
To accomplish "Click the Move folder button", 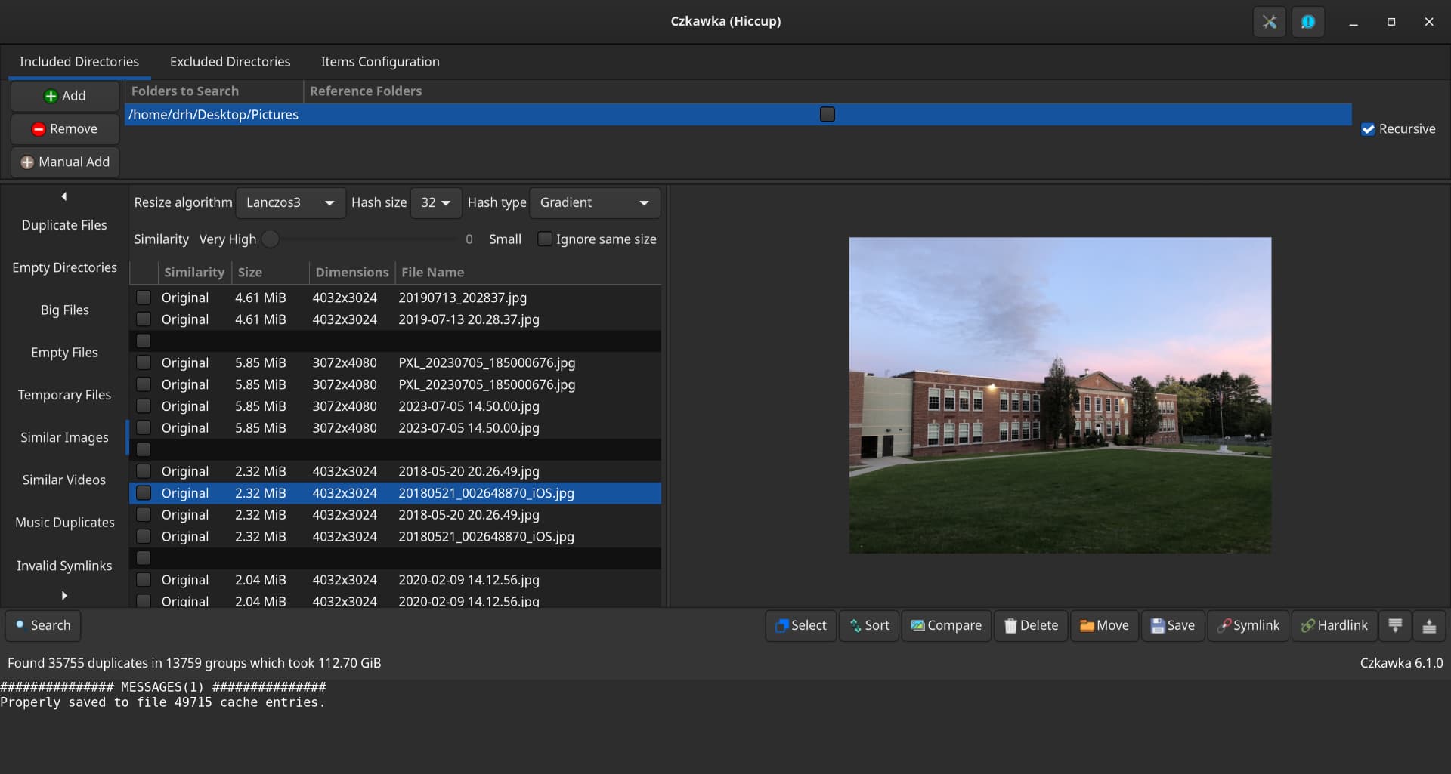I will (1104, 625).
